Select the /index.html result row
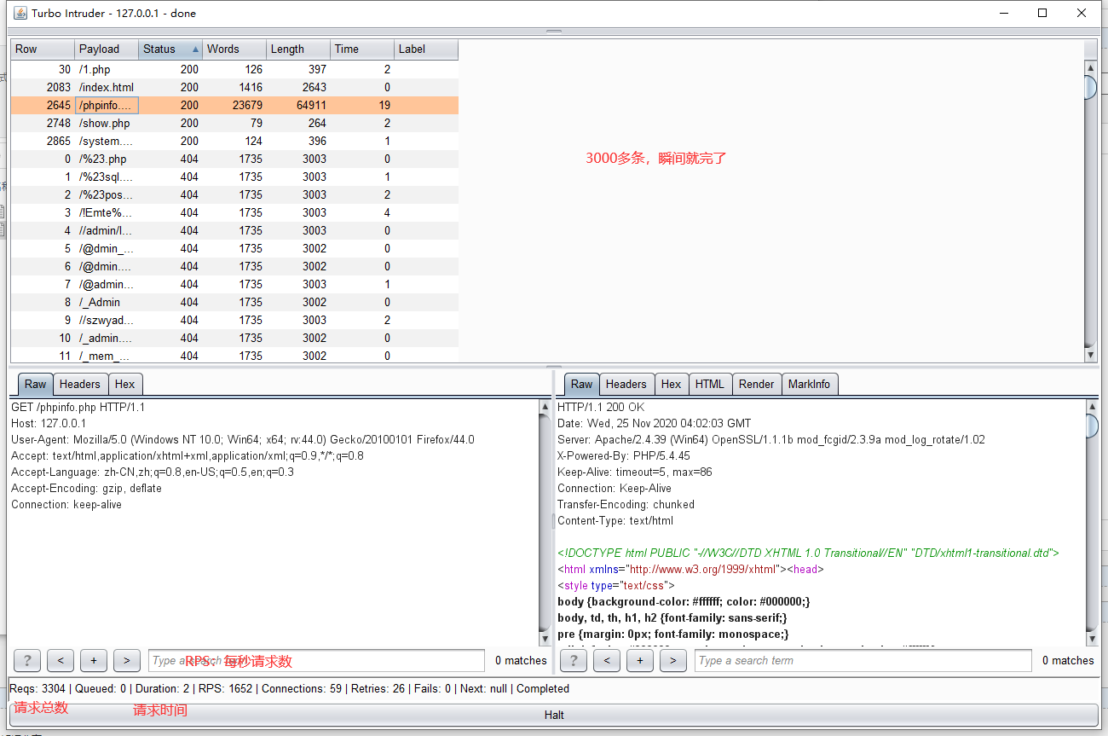1108x736 pixels. (234, 87)
